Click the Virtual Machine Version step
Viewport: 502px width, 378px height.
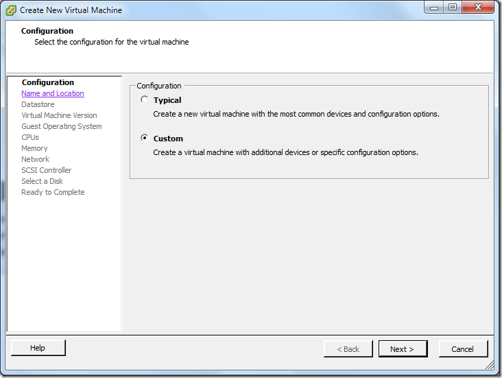[x=59, y=115]
